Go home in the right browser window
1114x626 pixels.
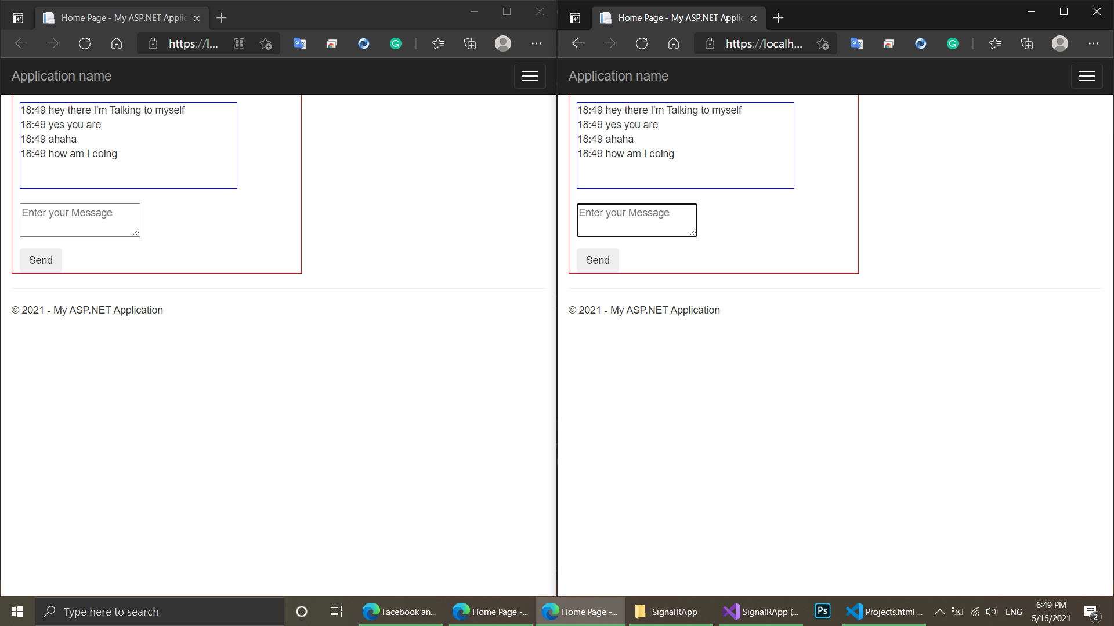(674, 43)
